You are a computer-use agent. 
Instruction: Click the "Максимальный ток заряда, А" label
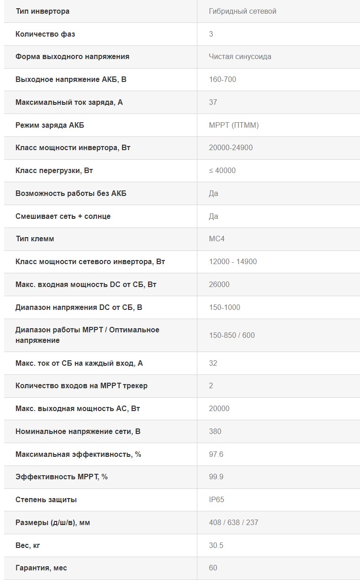click(69, 103)
